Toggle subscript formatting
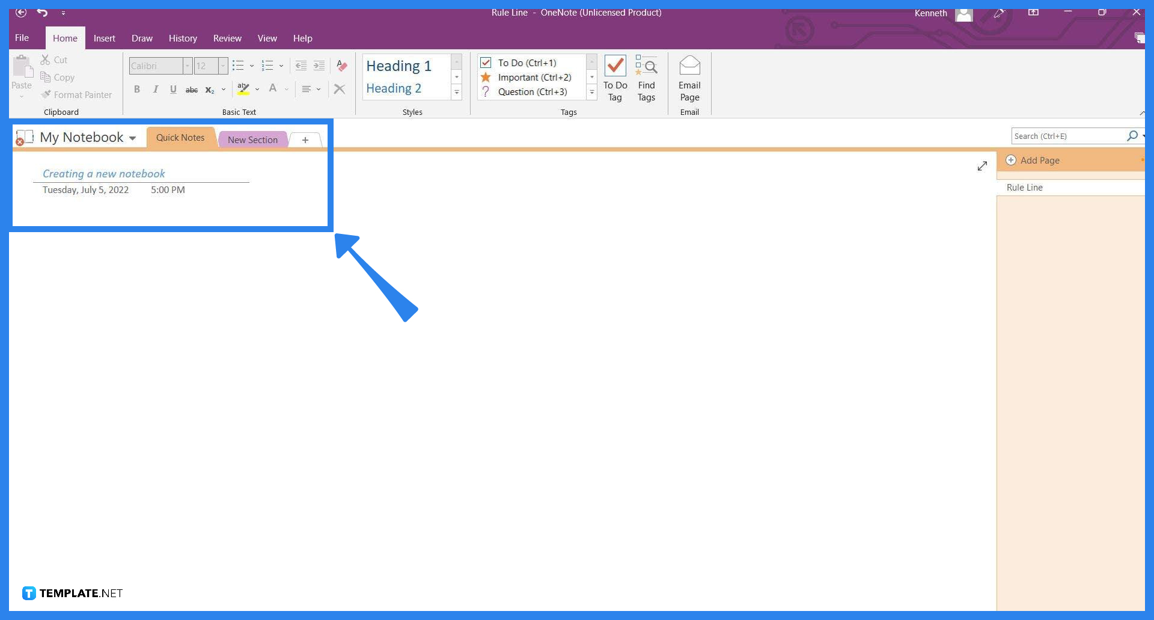 (209, 89)
